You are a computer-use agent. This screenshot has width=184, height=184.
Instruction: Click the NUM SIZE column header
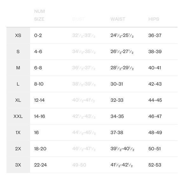click(39, 15)
